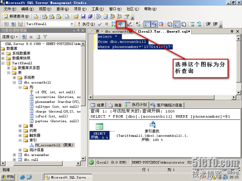
Task: Expand the 数据库关系图 folder
Action: (x=9, y=68)
